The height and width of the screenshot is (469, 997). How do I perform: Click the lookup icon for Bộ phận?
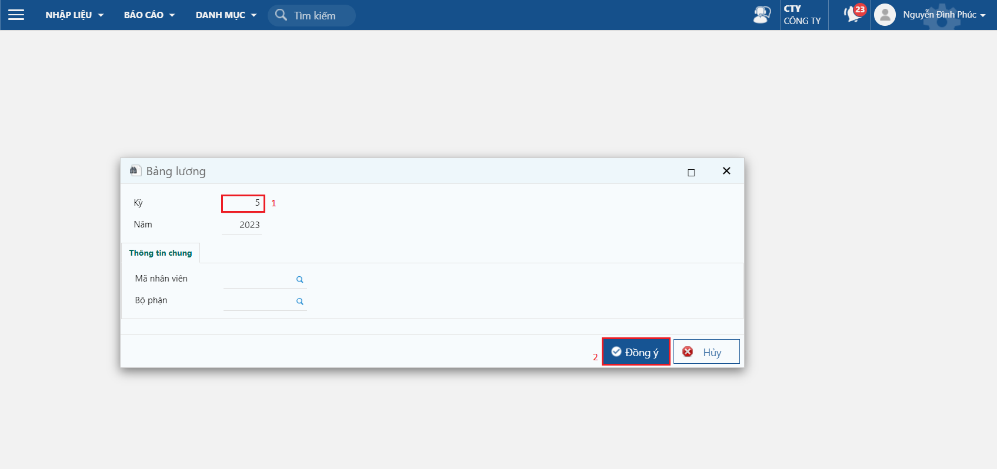point(300,301)
